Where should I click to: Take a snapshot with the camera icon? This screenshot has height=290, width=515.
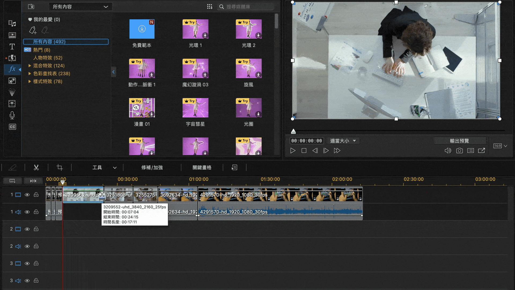[x=459, y=151]
